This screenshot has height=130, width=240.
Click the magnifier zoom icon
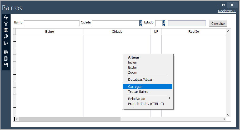pyautogui.click(x=6, y=36)
